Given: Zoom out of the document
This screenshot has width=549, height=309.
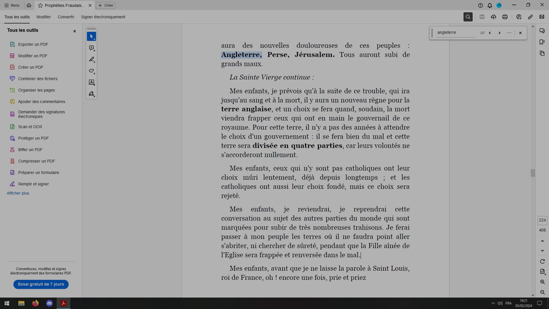Looking at the screenshot, I should 543,292.
